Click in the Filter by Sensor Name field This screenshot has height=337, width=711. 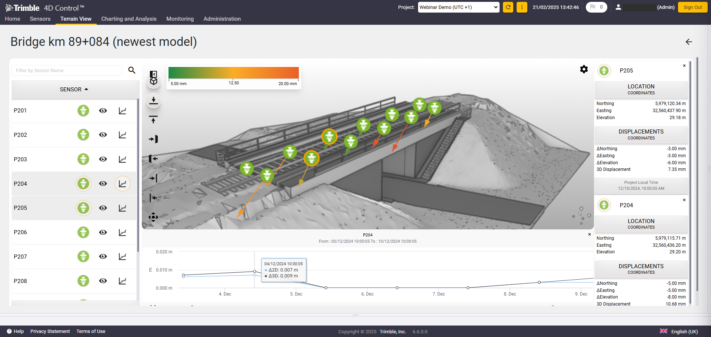tap(67, 70)
